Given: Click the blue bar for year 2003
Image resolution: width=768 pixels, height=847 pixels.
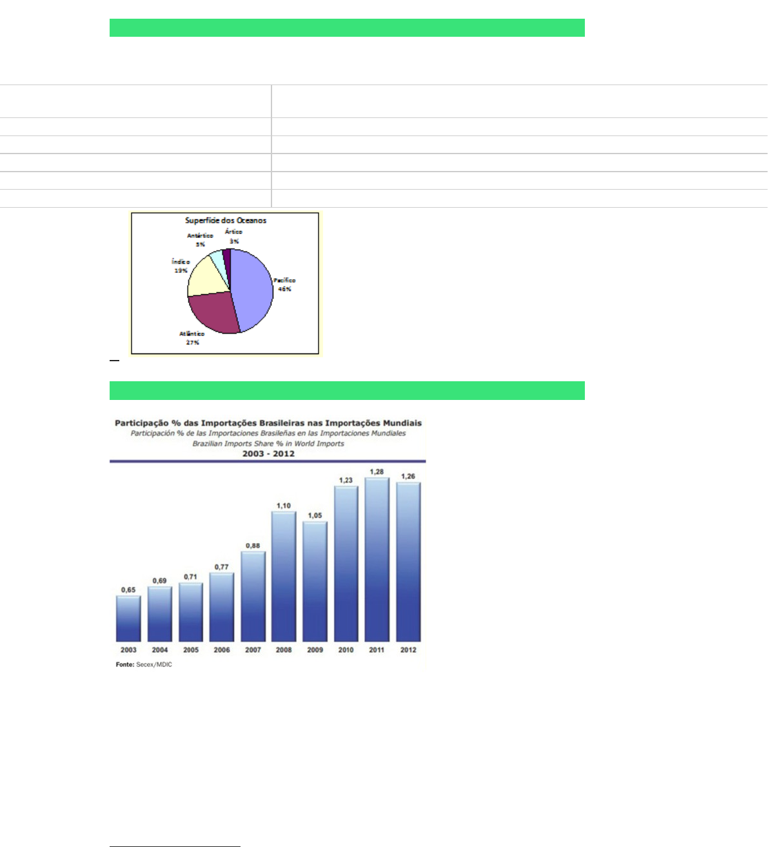Looking at the screenshot, I should point(128,618).
